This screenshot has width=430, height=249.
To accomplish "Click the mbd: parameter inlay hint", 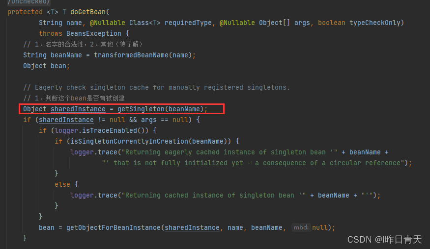I will click(300, 227).
